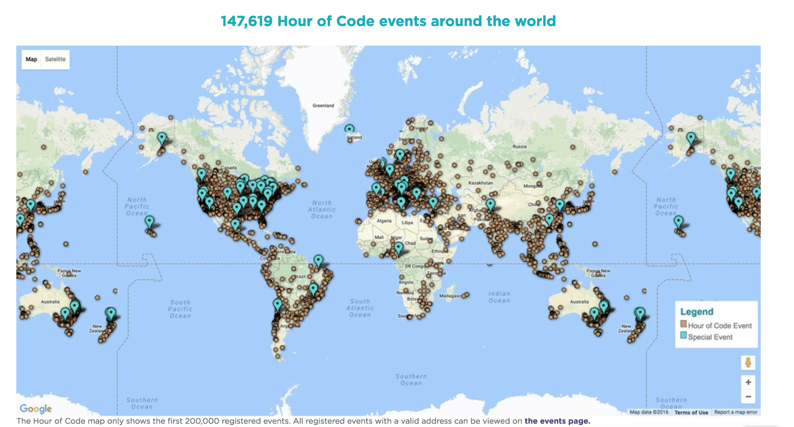
Task: Select the teal pin in Chile
Action: click(x=277, y=304)
